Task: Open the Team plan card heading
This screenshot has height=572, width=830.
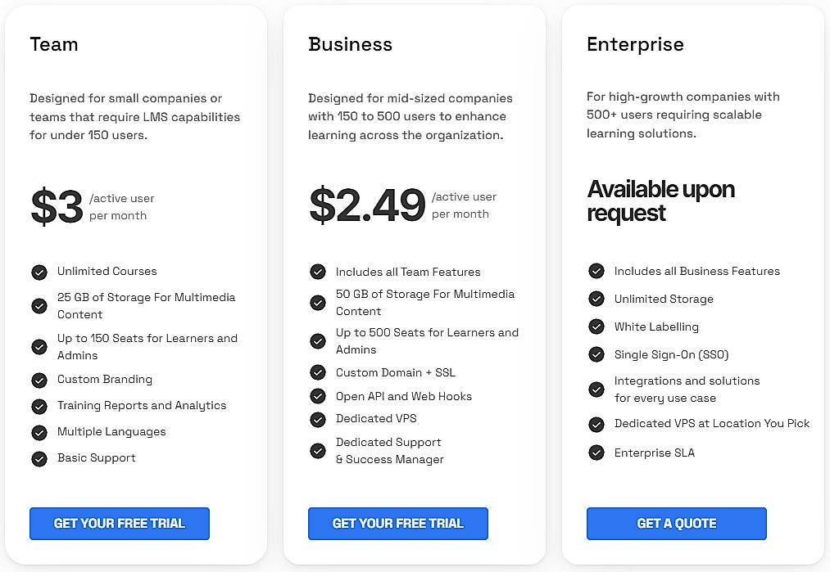Action: pyautogui.click(x=54, y=45)
